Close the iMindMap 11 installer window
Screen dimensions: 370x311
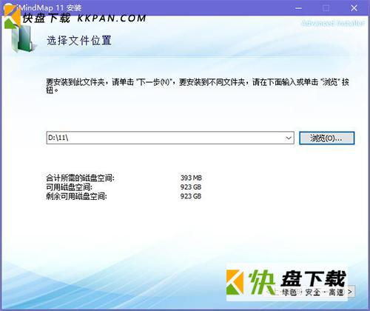(354, 8)
